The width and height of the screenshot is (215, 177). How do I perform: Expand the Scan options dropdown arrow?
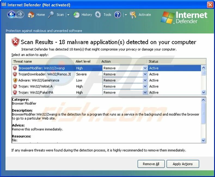click(x=68, y=15)
